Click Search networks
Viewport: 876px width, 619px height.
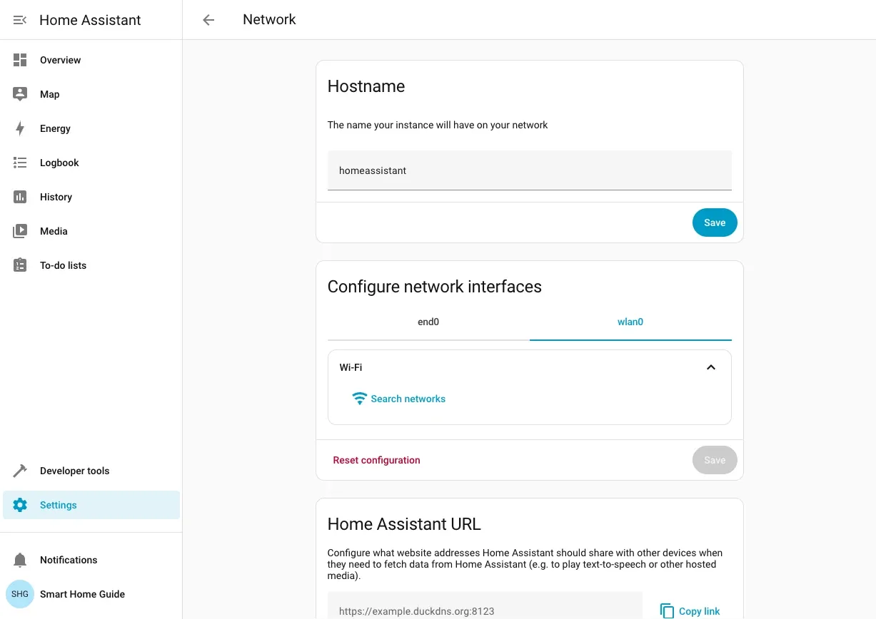pyautogui.click(x=408, y=399)
